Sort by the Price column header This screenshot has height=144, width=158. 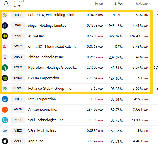[x=99, y=3]
